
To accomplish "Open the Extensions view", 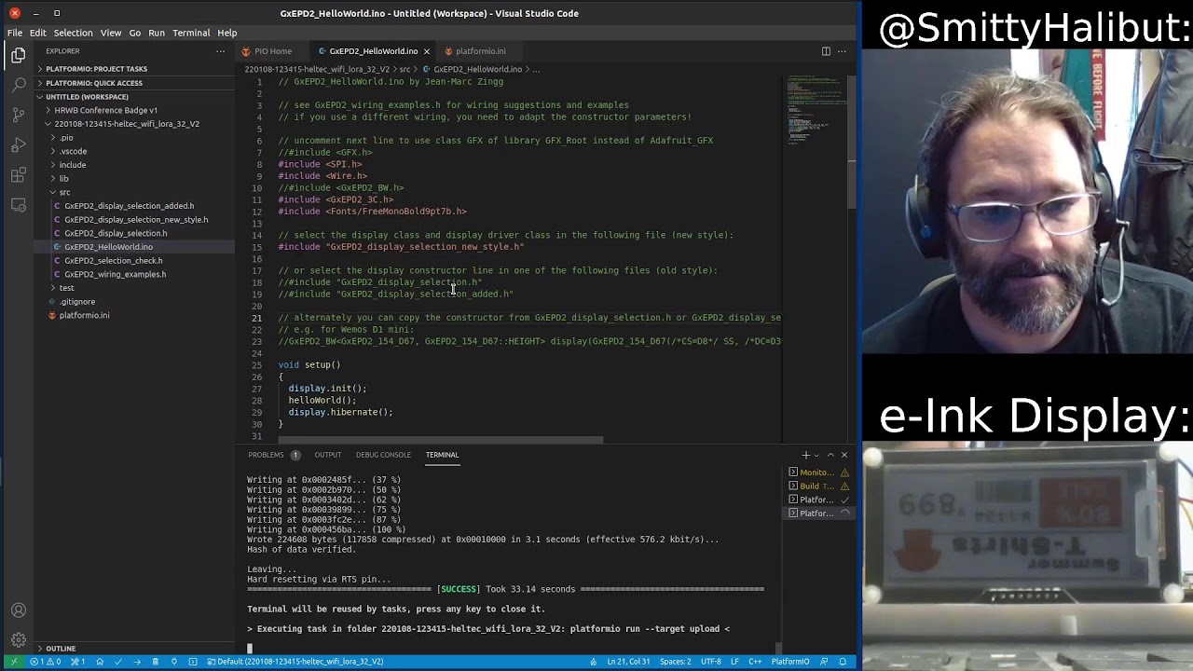I will (19, 174).
